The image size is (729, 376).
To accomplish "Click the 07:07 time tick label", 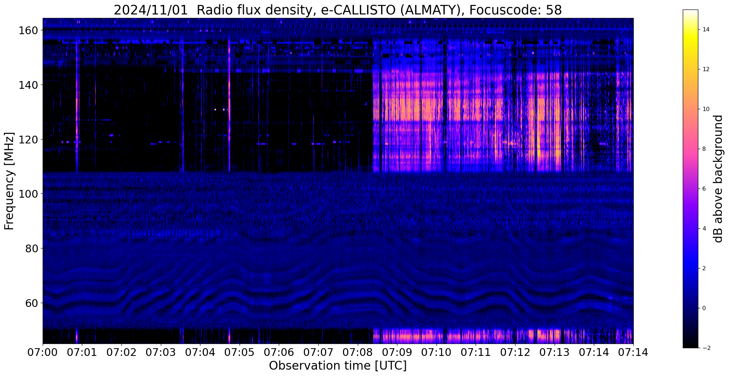I will [x=319, y=352].
